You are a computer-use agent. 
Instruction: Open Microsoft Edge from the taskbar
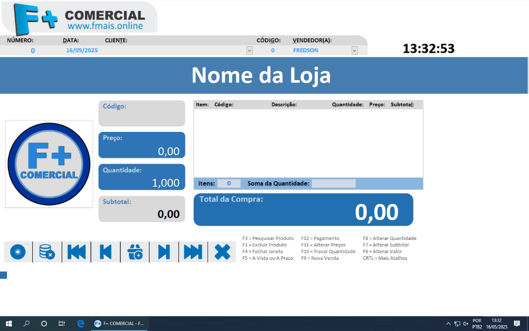pos(81,324)
